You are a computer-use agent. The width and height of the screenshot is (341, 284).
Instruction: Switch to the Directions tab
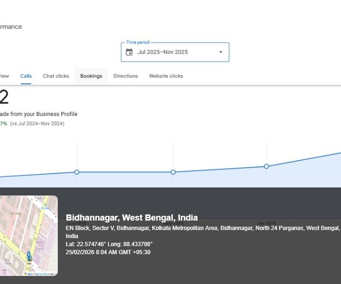[126, 76]
